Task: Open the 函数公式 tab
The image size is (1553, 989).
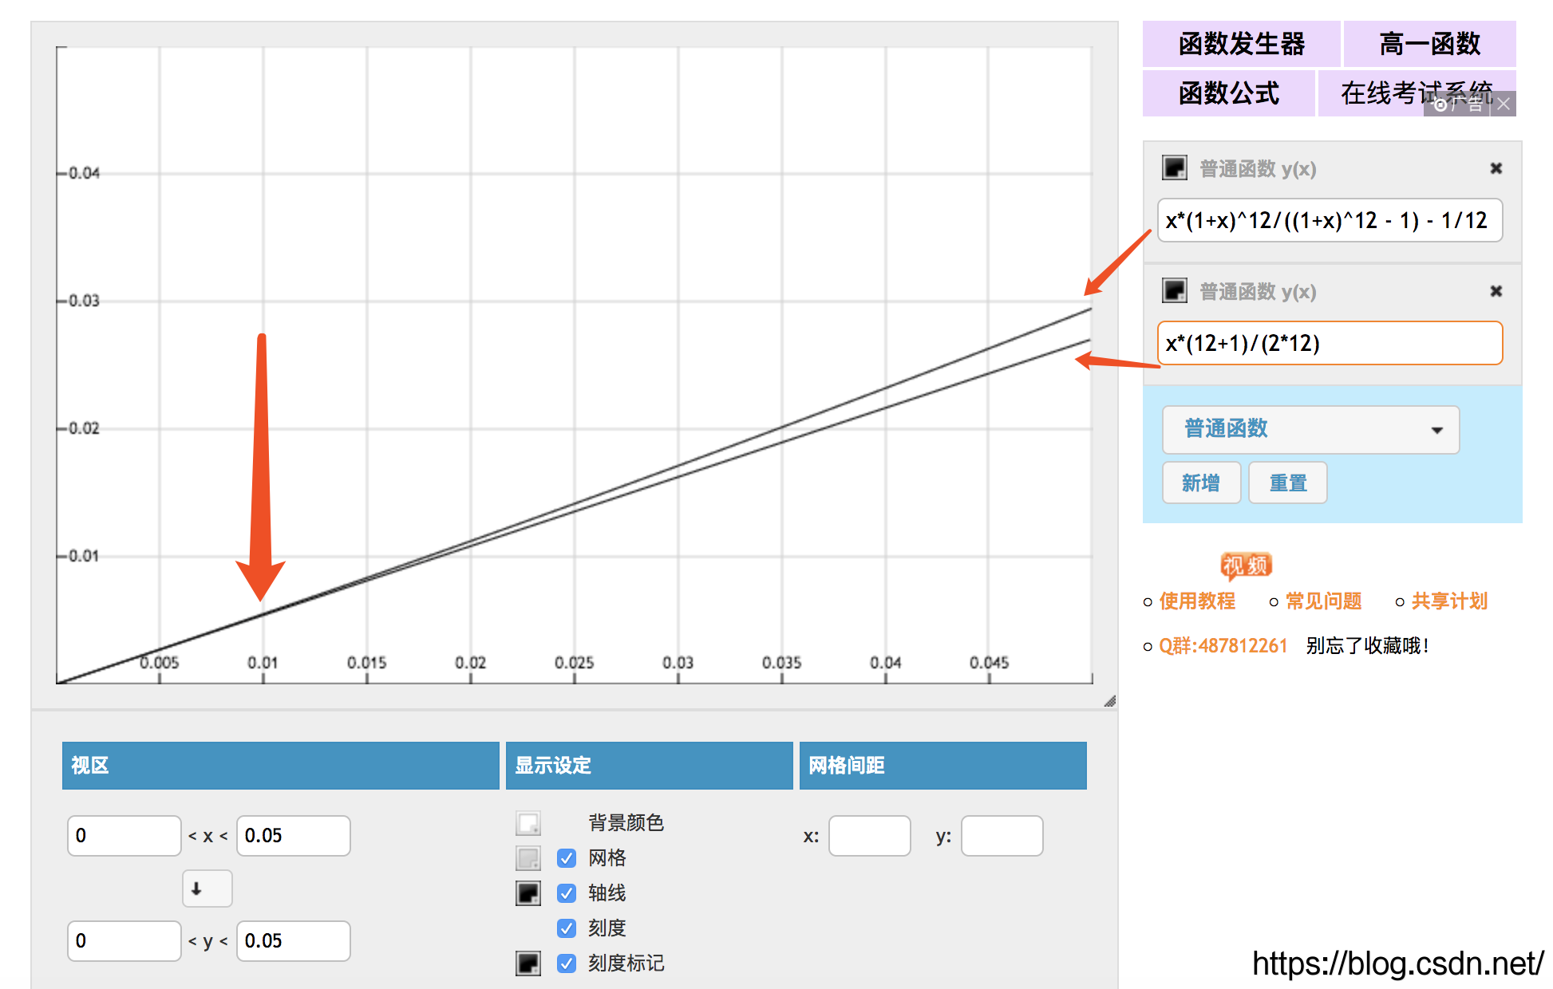Action: pos(1228,93)
